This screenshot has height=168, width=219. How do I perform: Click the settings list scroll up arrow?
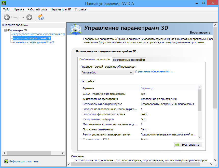[x=199, y=87]
